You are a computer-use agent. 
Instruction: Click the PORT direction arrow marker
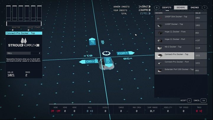point(126,53)
